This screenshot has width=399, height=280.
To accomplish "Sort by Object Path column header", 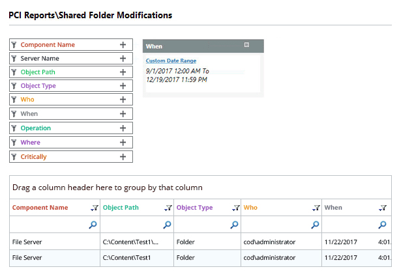I will 121,208.
